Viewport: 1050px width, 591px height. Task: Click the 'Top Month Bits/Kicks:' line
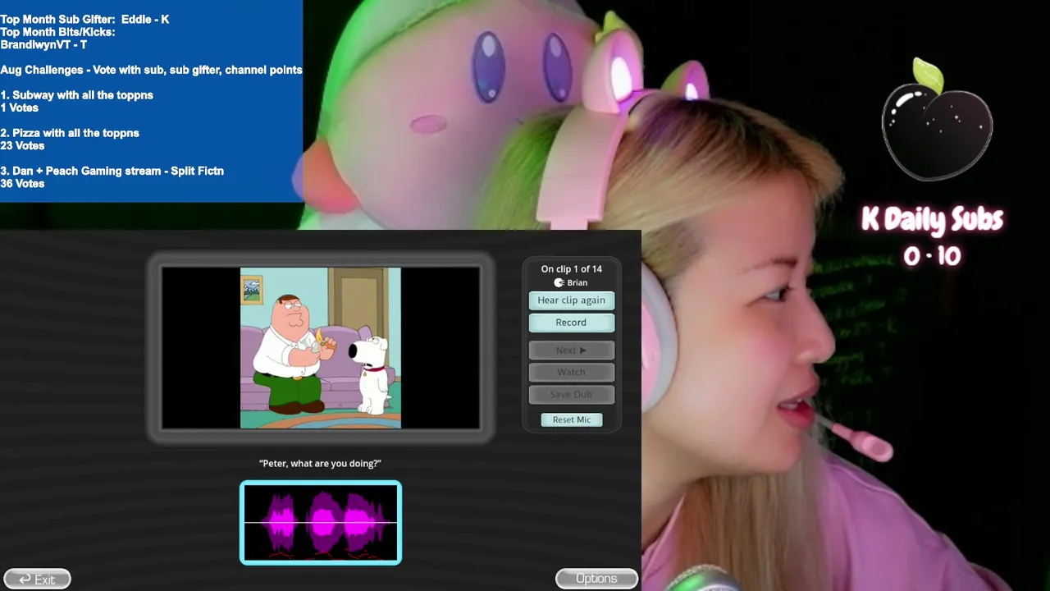[x=57, y=32]
